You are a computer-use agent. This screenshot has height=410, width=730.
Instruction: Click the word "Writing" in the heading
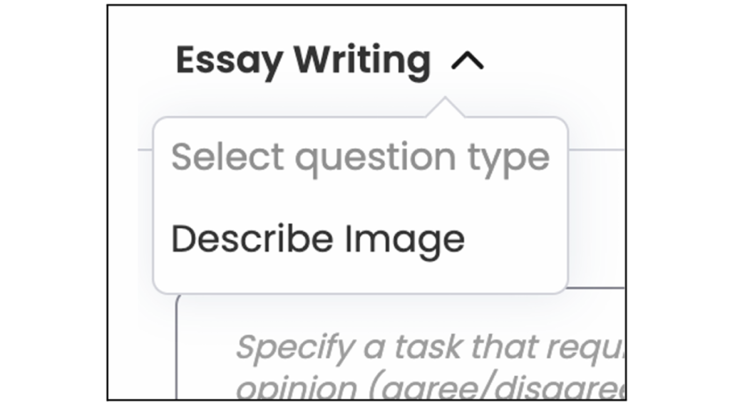coord(362,61)
